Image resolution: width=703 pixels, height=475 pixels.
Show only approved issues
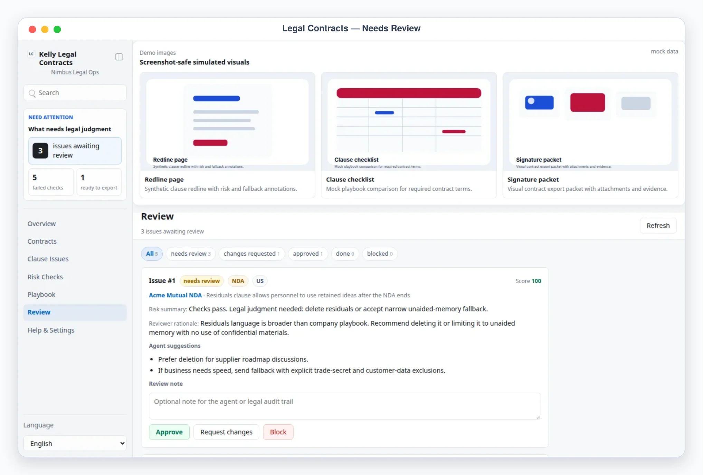click(x=307, y=254)
